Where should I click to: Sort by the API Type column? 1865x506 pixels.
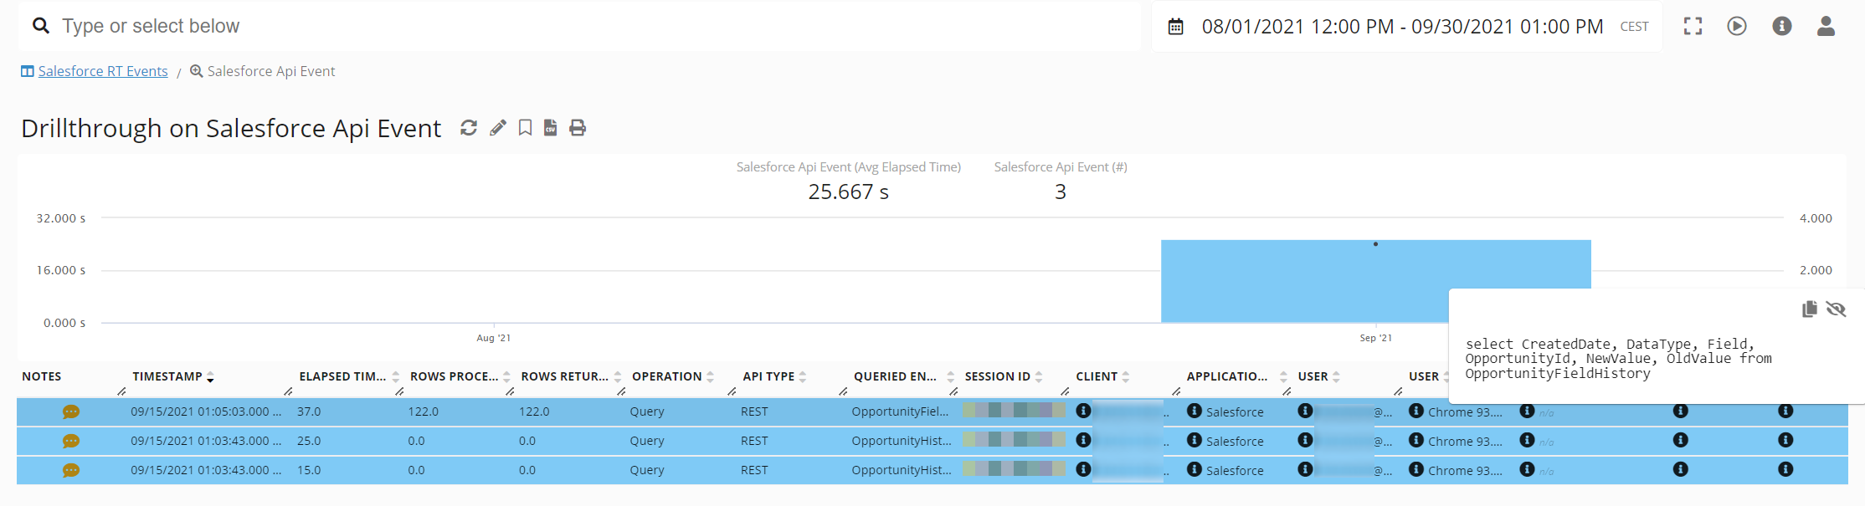tap(768, 376)
